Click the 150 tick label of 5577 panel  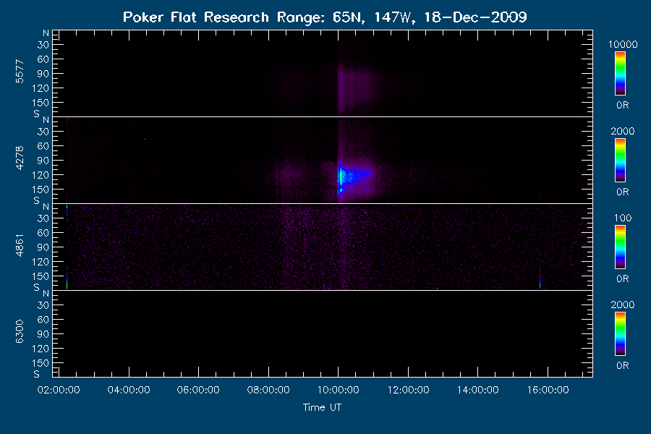pos(41,103)
